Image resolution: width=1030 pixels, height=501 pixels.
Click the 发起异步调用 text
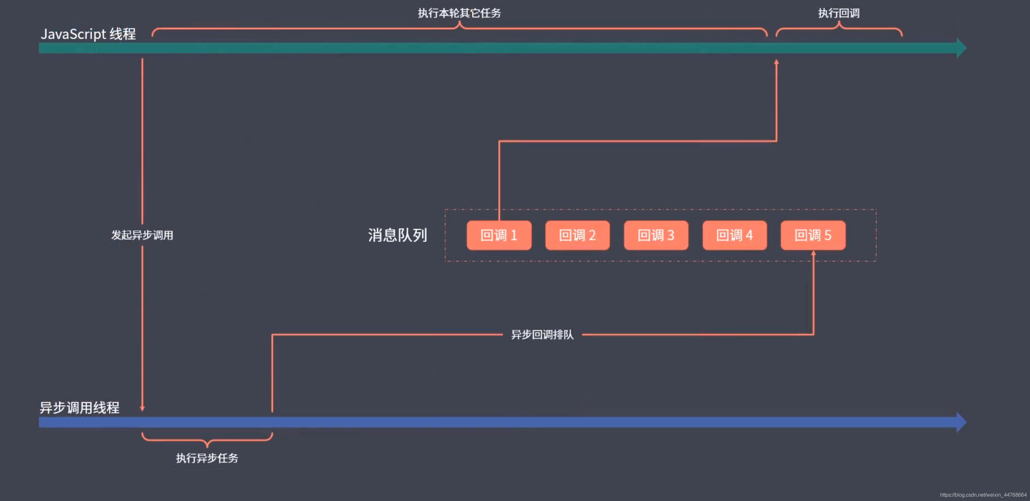point(142,235)
